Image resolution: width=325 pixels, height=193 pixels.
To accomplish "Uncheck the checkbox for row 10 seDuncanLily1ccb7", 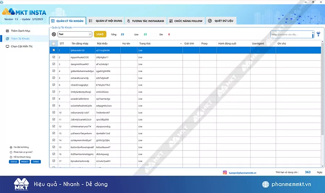I will (54, 112).
